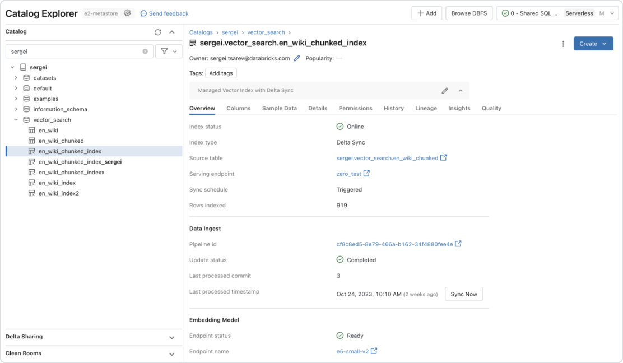This screenshot has height=363, width=623.
Task: Expand the Clean Rooms section
Action: pyautogui.click(x=172, y=353)
